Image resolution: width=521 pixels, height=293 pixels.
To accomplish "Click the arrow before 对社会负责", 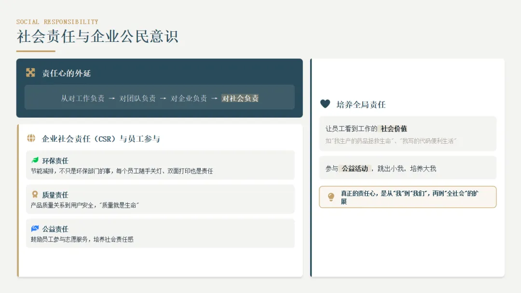I will tap(214, 98).
